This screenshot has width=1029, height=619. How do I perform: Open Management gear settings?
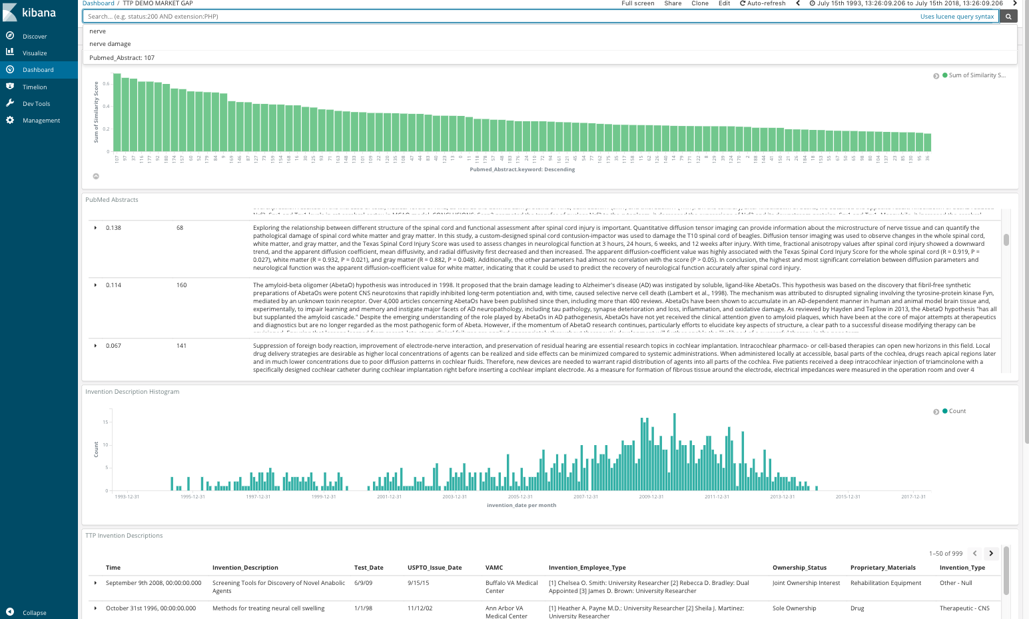[10, 120]
